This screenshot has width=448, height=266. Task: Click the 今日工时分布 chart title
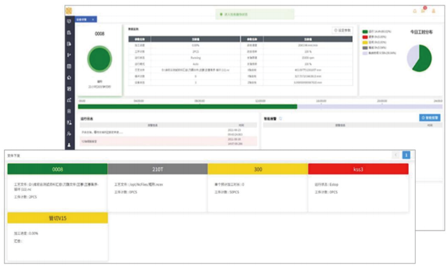[x=421, y=32]
